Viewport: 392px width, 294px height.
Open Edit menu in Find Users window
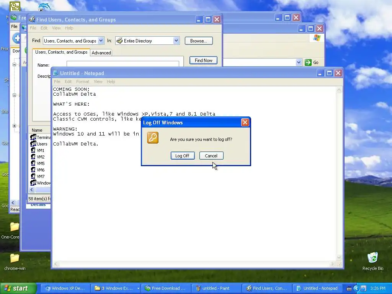[x=44, y=28]
